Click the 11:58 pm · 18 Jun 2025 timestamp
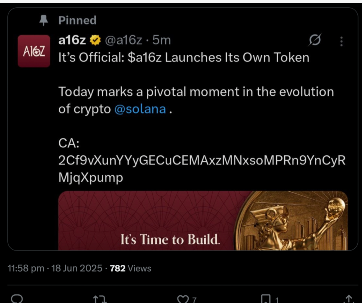The height and width of the screenshot is (303, 362). (55, 269)
